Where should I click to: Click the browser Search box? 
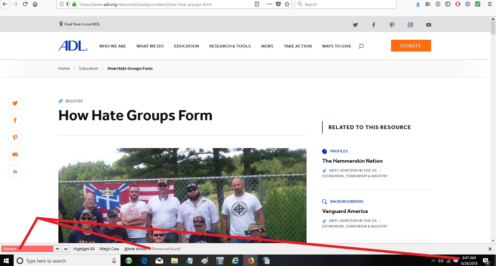pyautogui.click(x=345, y=4)
